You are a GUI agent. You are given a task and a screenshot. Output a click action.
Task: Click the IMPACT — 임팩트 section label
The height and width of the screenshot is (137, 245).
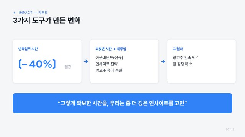click(33, 13)
